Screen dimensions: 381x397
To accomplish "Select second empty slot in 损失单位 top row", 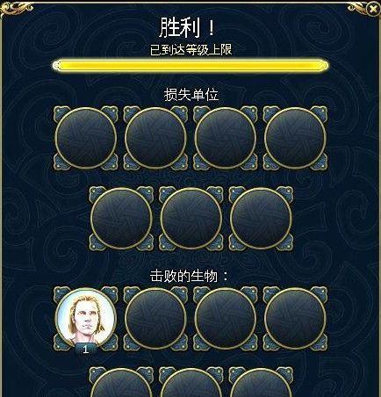I will coord(155,138).
